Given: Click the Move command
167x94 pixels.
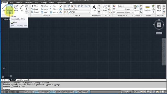Looking at the screenshot, I should pyautogui.click(x=35, y=6).
